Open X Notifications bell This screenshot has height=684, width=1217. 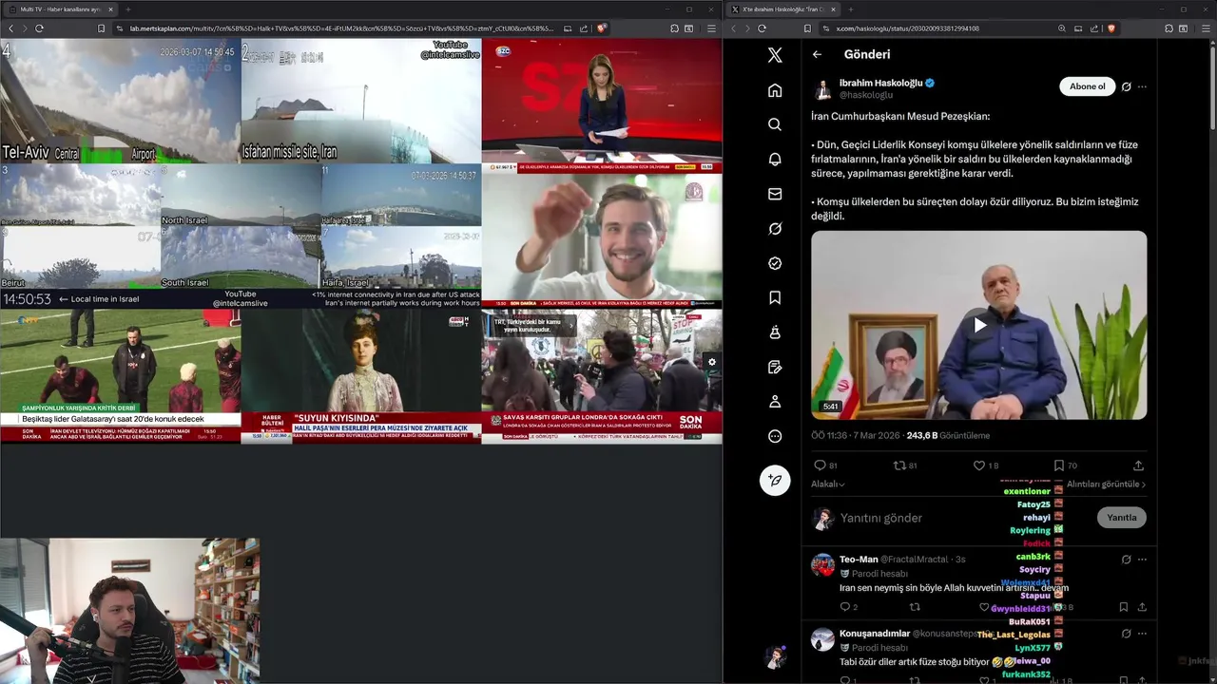[775, 160]
